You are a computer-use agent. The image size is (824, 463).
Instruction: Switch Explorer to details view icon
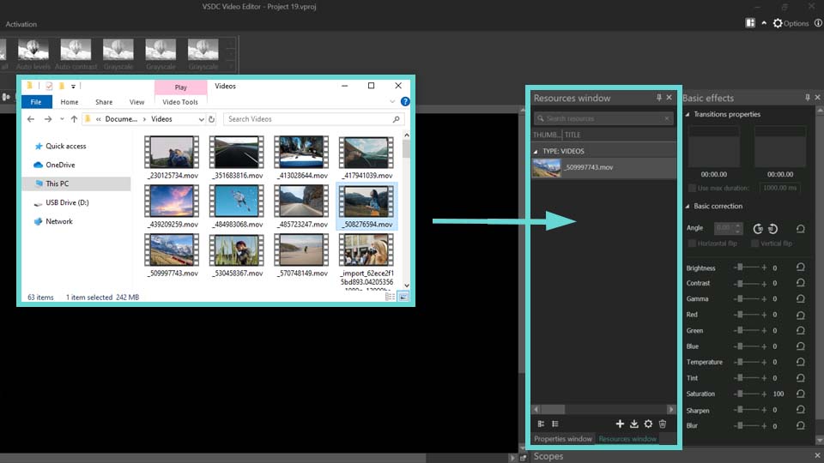point(390,298)
